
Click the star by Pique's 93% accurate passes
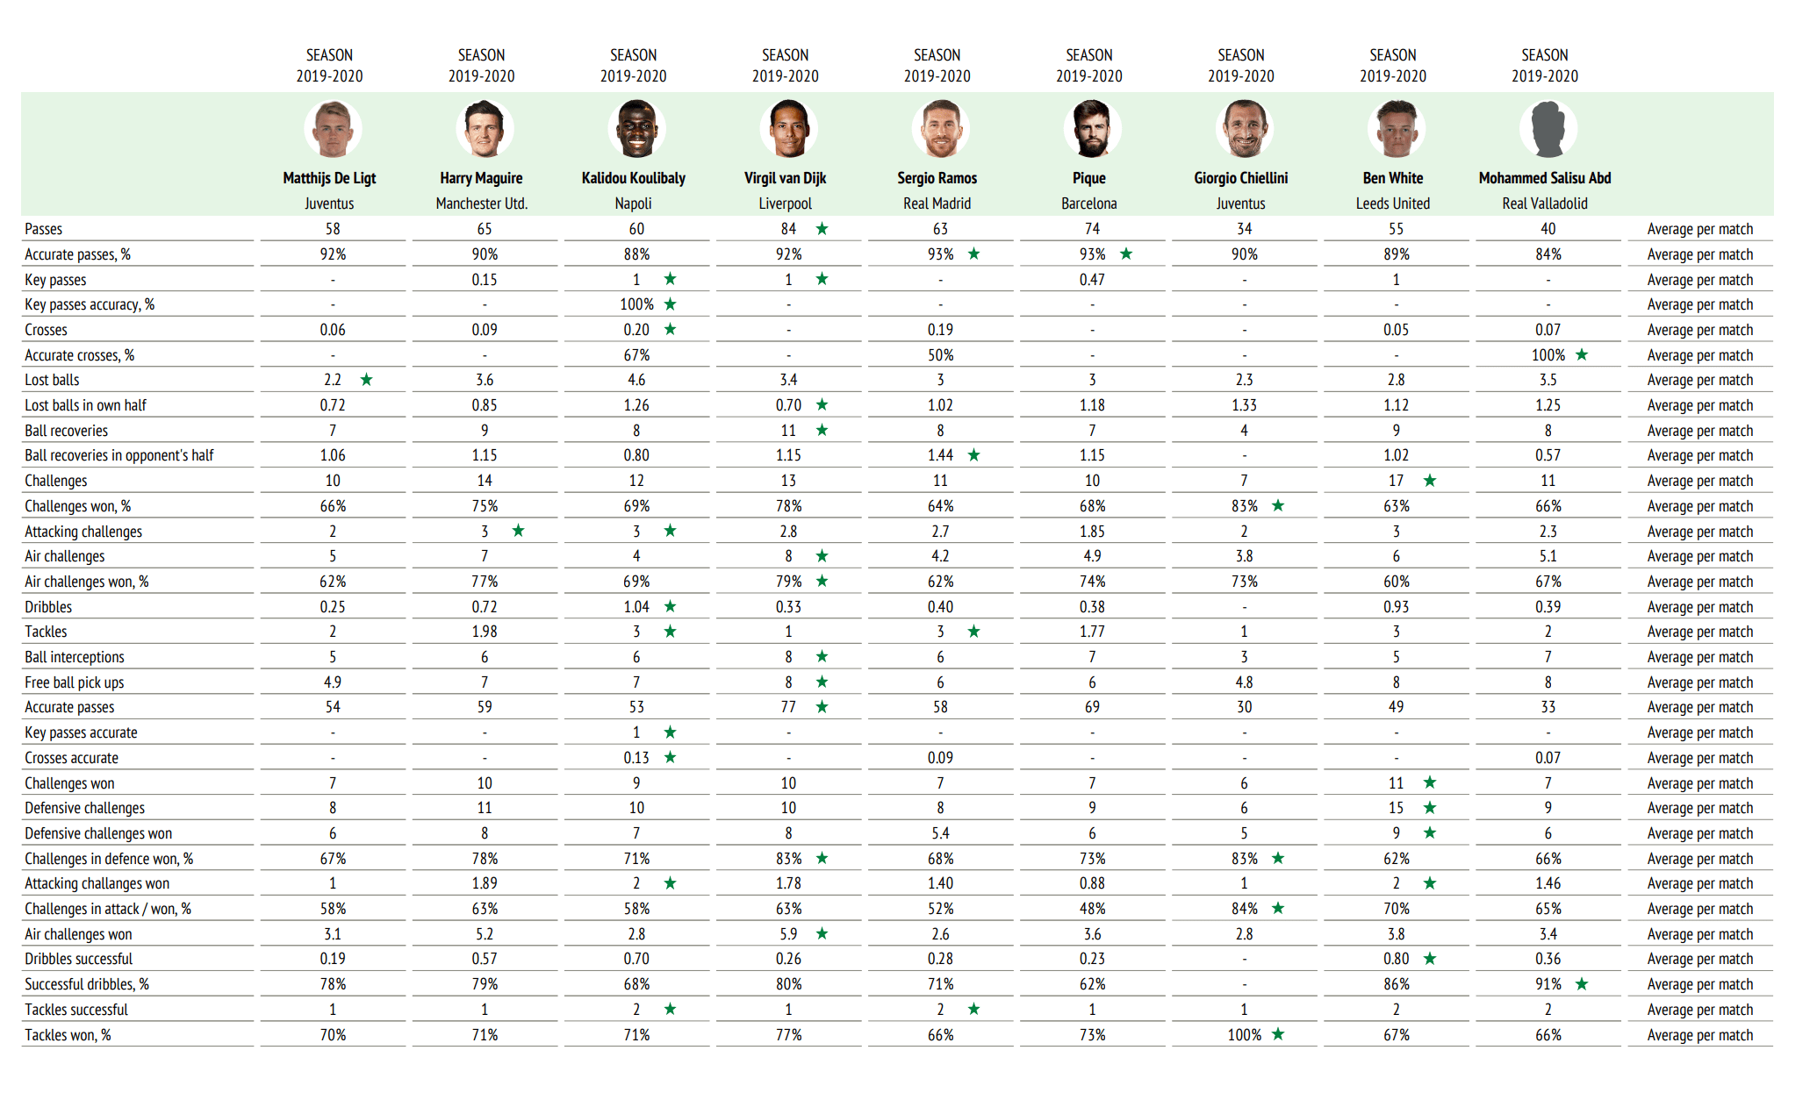click(1126, 254)
